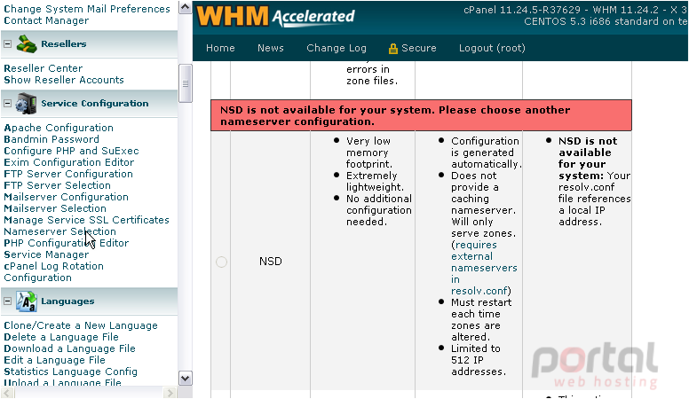Click the Languages section heading

[x=67, y=301]
